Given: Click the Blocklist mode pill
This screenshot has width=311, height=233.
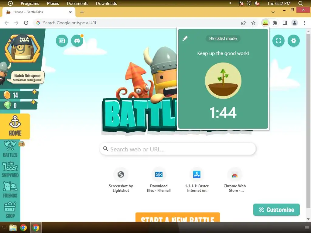Looking at the screenshot, I should (x=223, y=39).
